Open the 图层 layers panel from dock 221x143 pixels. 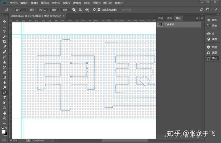212,47
